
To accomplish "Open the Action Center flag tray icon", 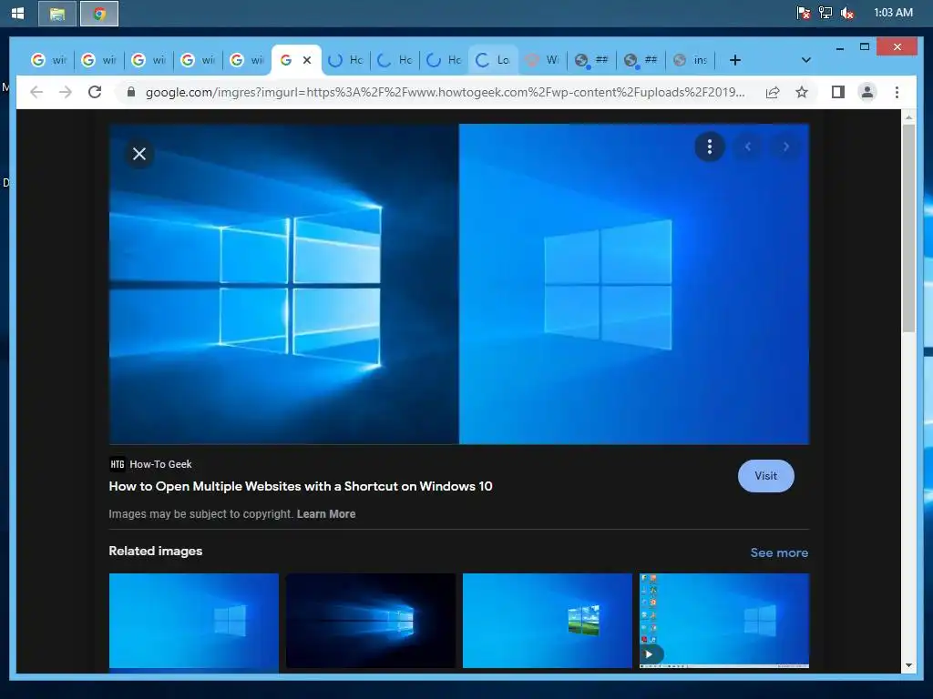I will pos(804,13).
